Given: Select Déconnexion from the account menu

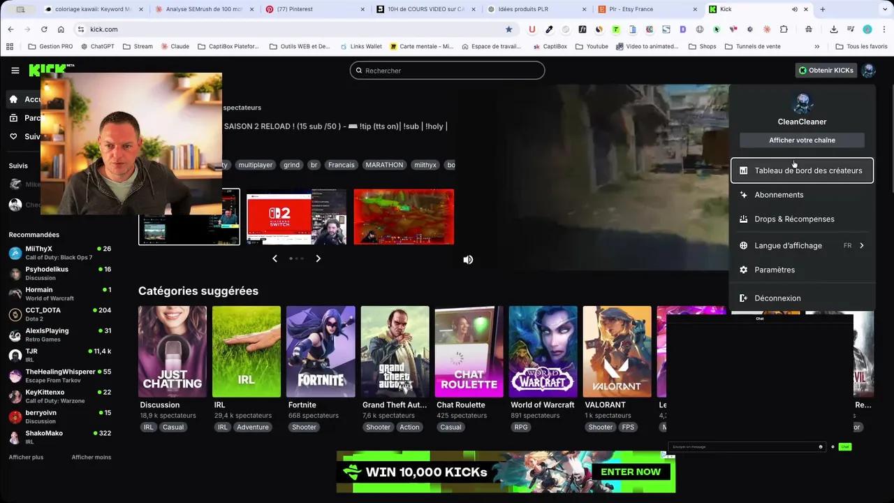Looking at the screenshot, I should tap(777, 298).
